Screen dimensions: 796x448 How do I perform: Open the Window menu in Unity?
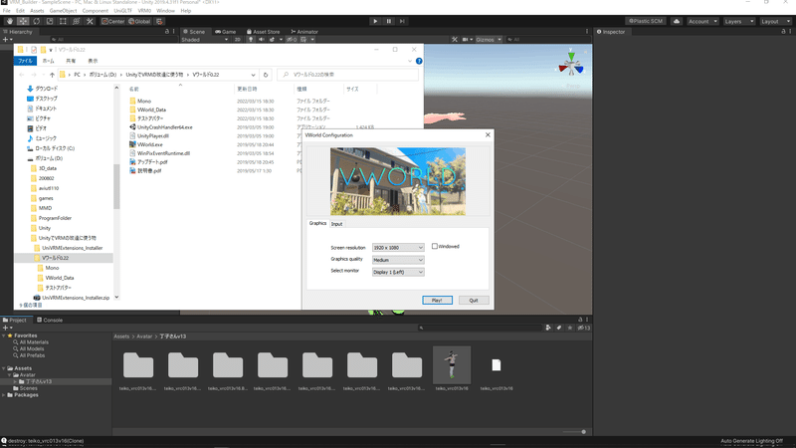165,11
